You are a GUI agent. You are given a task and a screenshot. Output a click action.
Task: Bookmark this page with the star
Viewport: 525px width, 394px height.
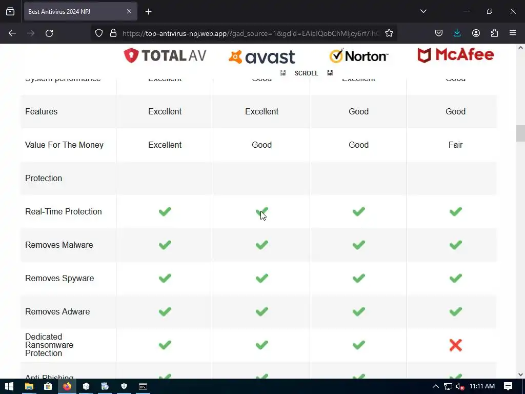click(389, 33)
